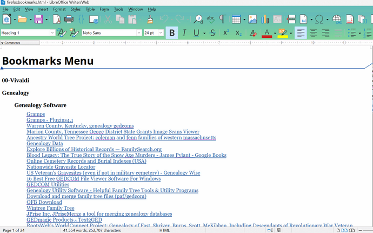The image size is (373, 233).
Task: Open the Tools menu
Action: pyautogui.click(x=118, y=9)
